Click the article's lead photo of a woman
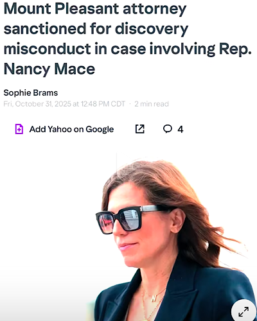The height and width of the screenshot is (321, 257). coord(128,236)
